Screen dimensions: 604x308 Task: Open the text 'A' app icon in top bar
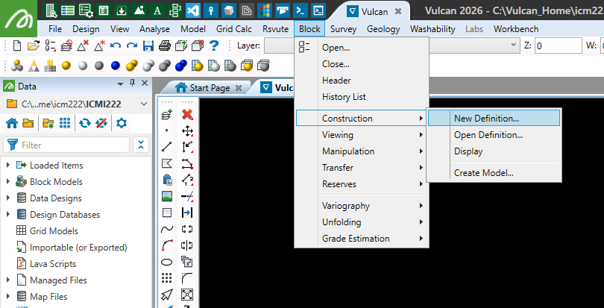pos(157,10)
